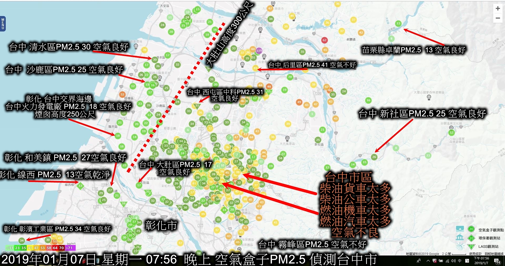Toggle the LASS觀測站 layer icon
This screenshot has width=505, height=266.
tap(460, 247)
